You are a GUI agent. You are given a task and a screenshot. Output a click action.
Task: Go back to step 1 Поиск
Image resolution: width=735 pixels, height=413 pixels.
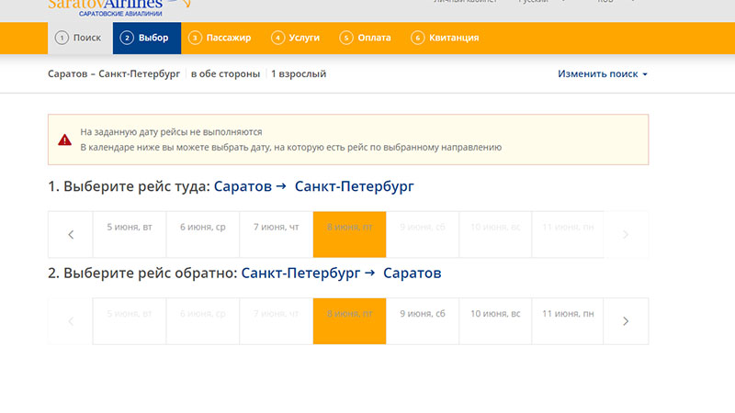coord(80,38)
